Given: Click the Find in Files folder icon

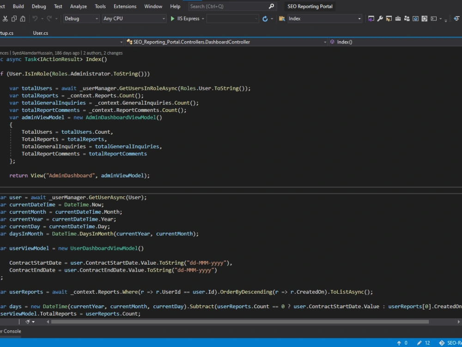Looking at the screenshot, I should (x=282, y=19).
